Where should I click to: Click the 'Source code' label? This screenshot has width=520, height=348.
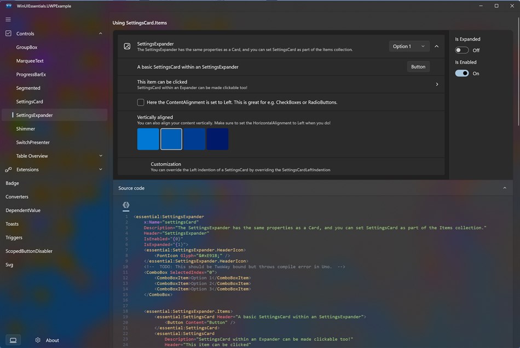click(x=131, y=188)
